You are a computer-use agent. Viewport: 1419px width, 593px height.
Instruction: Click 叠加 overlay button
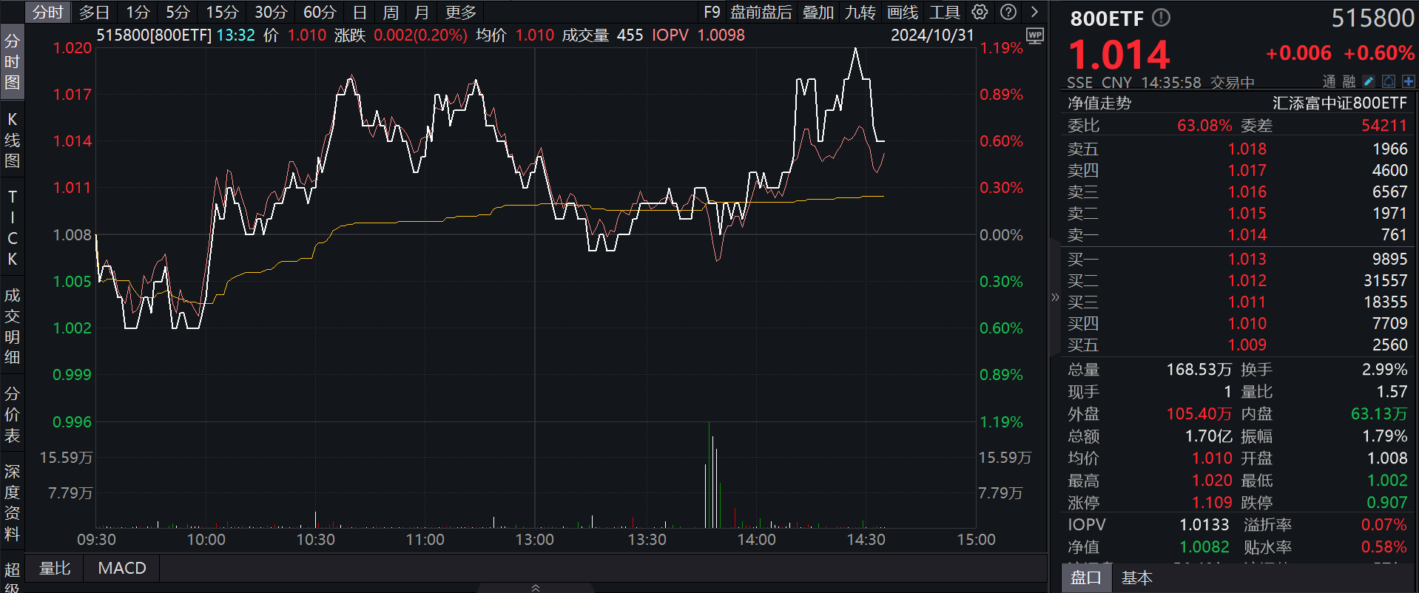(818, 12)
